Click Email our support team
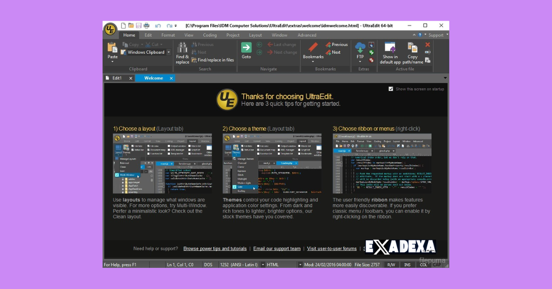This screenshot has width=552, height=289. (276, 248)
